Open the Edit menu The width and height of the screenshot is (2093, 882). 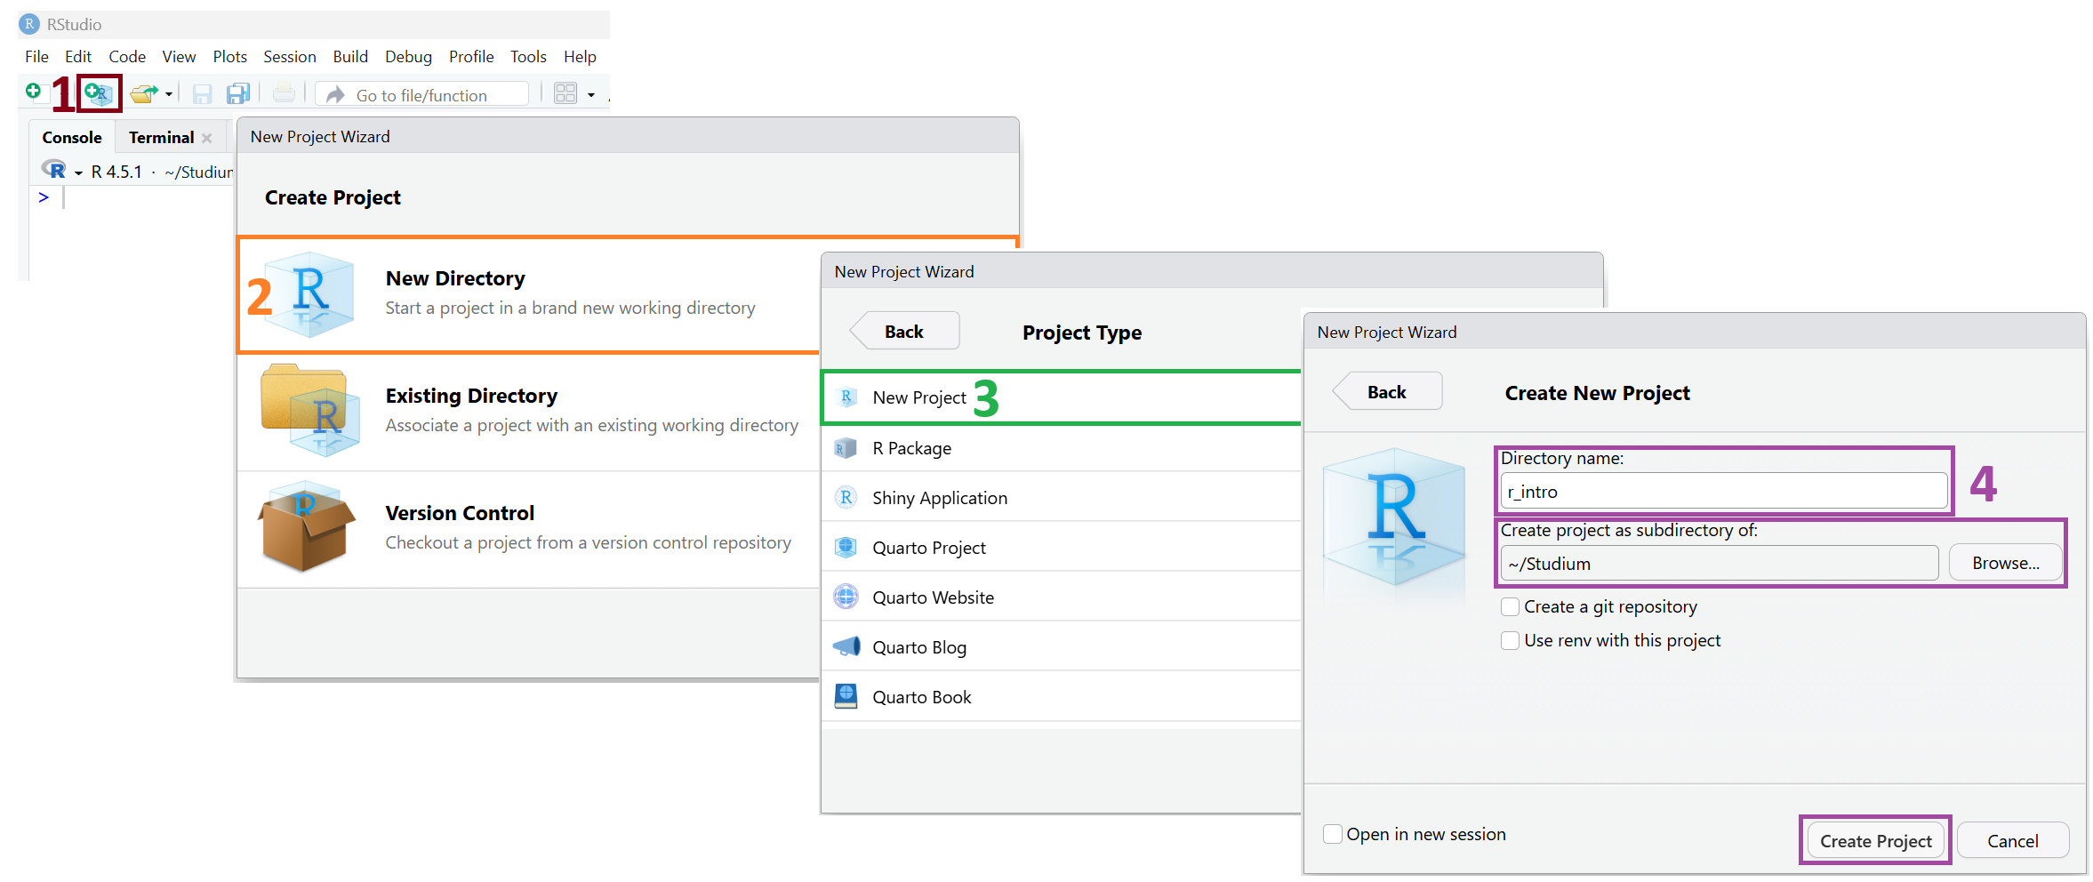pyautogui.click(x=78, y=57)
